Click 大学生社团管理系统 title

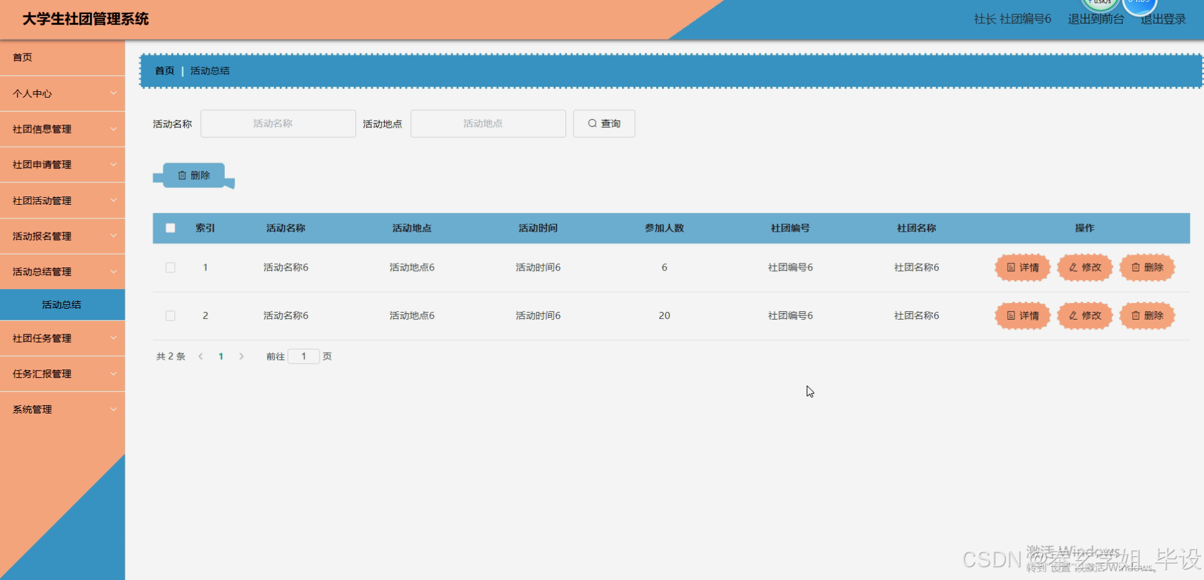[86, 19]
